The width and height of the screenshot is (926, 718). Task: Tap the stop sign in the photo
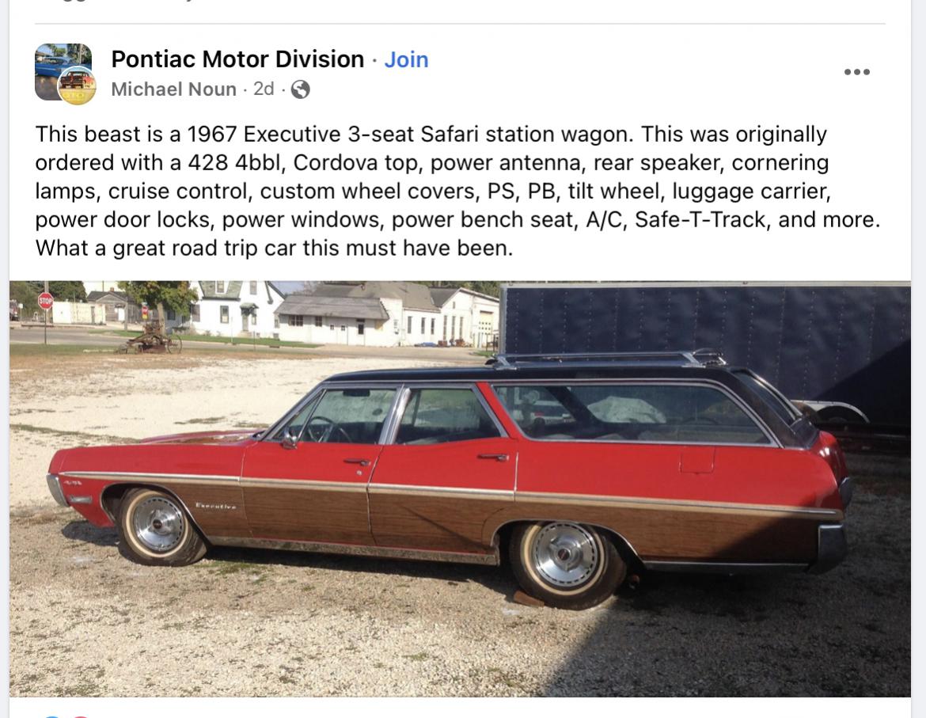pyautogui.click(x=45, y=301)
